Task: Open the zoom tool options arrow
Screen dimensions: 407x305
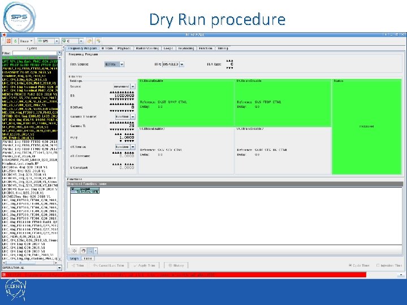Action: click(96, 251)
